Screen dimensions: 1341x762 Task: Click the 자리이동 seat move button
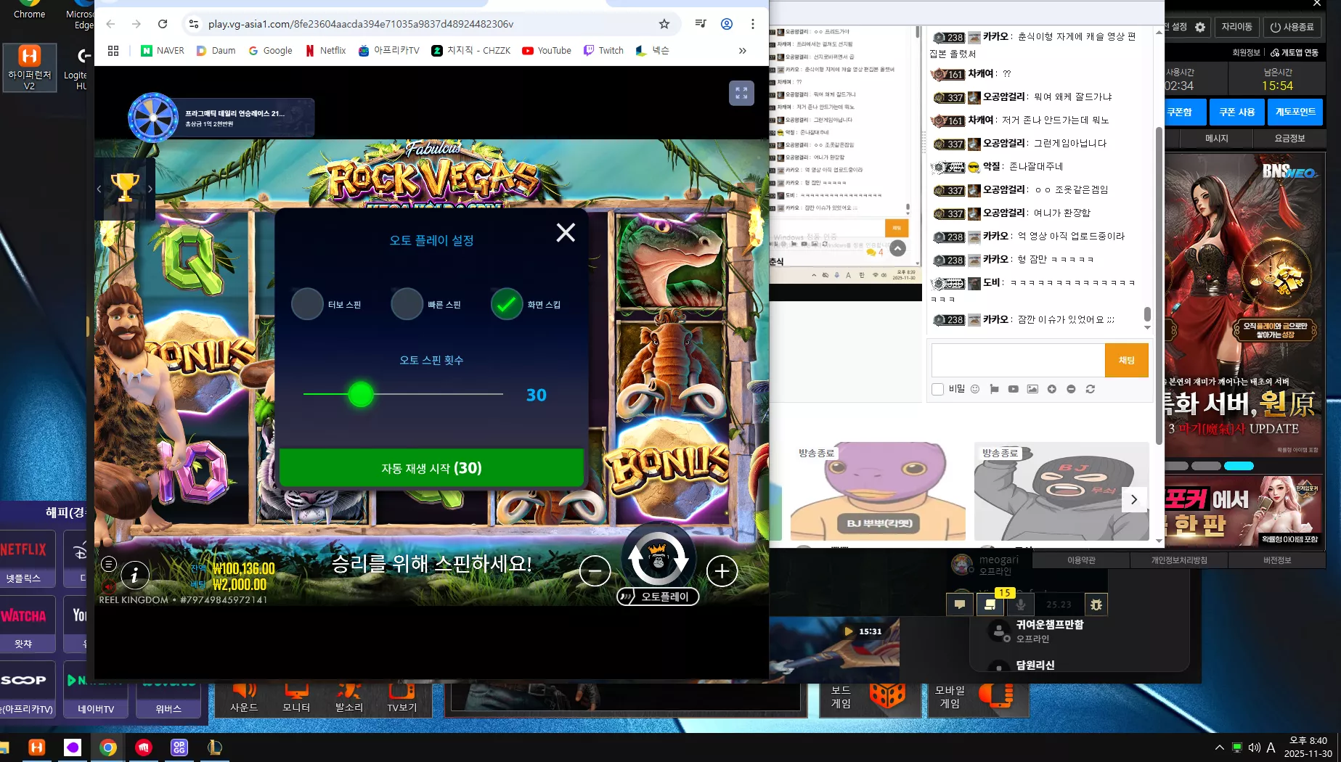[x=1236, y=27]
